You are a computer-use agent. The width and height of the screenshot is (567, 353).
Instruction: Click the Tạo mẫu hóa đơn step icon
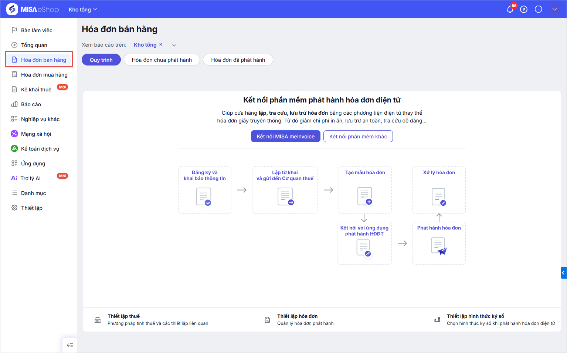[365, 196]
